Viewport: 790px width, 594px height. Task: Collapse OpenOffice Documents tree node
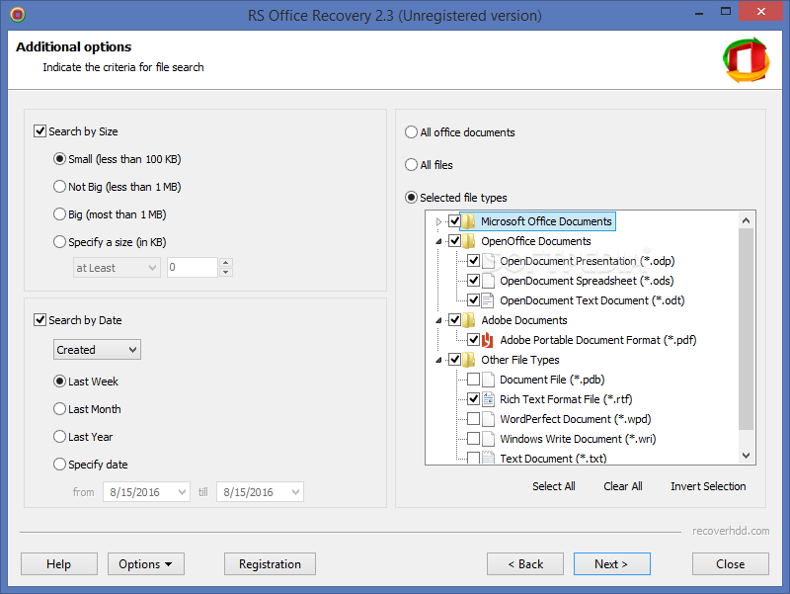tap(438, 241)
